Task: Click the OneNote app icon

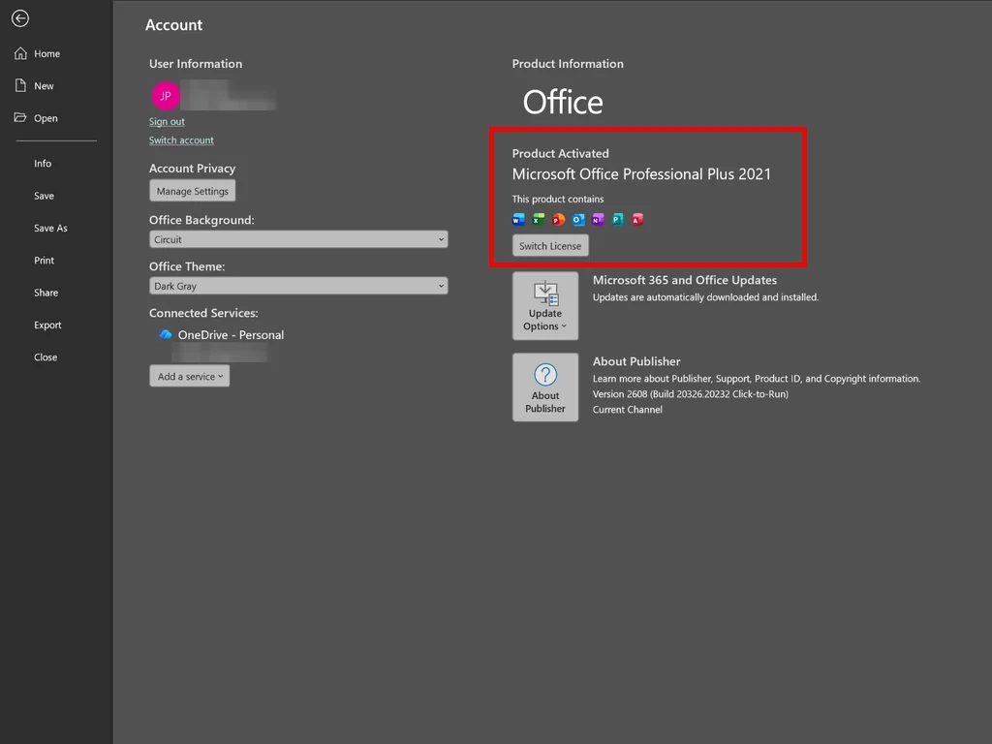Action: 598,220
